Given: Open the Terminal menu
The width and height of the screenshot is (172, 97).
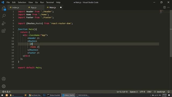Looking at the screenshot, I should click(50, 2).
